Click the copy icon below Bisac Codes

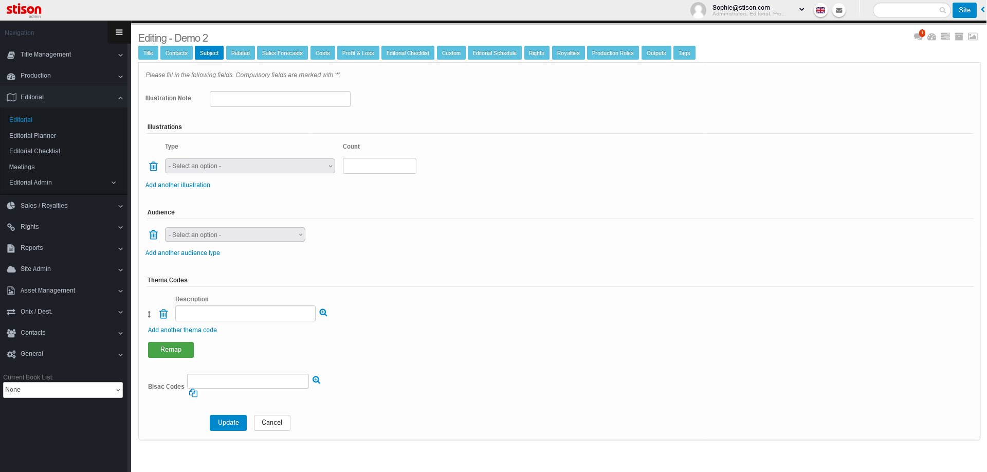click(193, 393)
